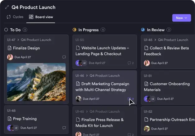Click the In Review status indicator
The height and width of the screenshot is (136, 195).
click(x=143, y=30)
